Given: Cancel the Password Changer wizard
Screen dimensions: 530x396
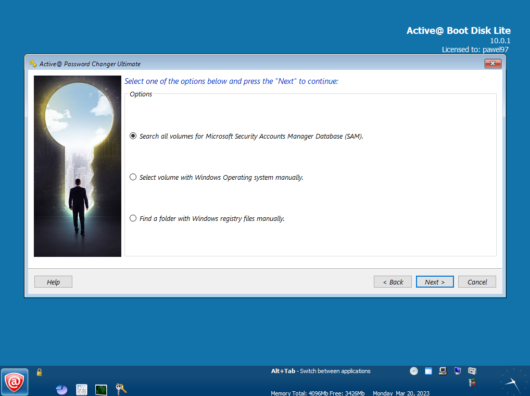Looking at the screenshot, I should pos(477,282).
